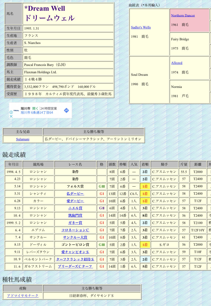This screenshot has height=306, width=211.
Task: Click the ブリーダーズCターフ race link
Action: (x=75, y=267)
